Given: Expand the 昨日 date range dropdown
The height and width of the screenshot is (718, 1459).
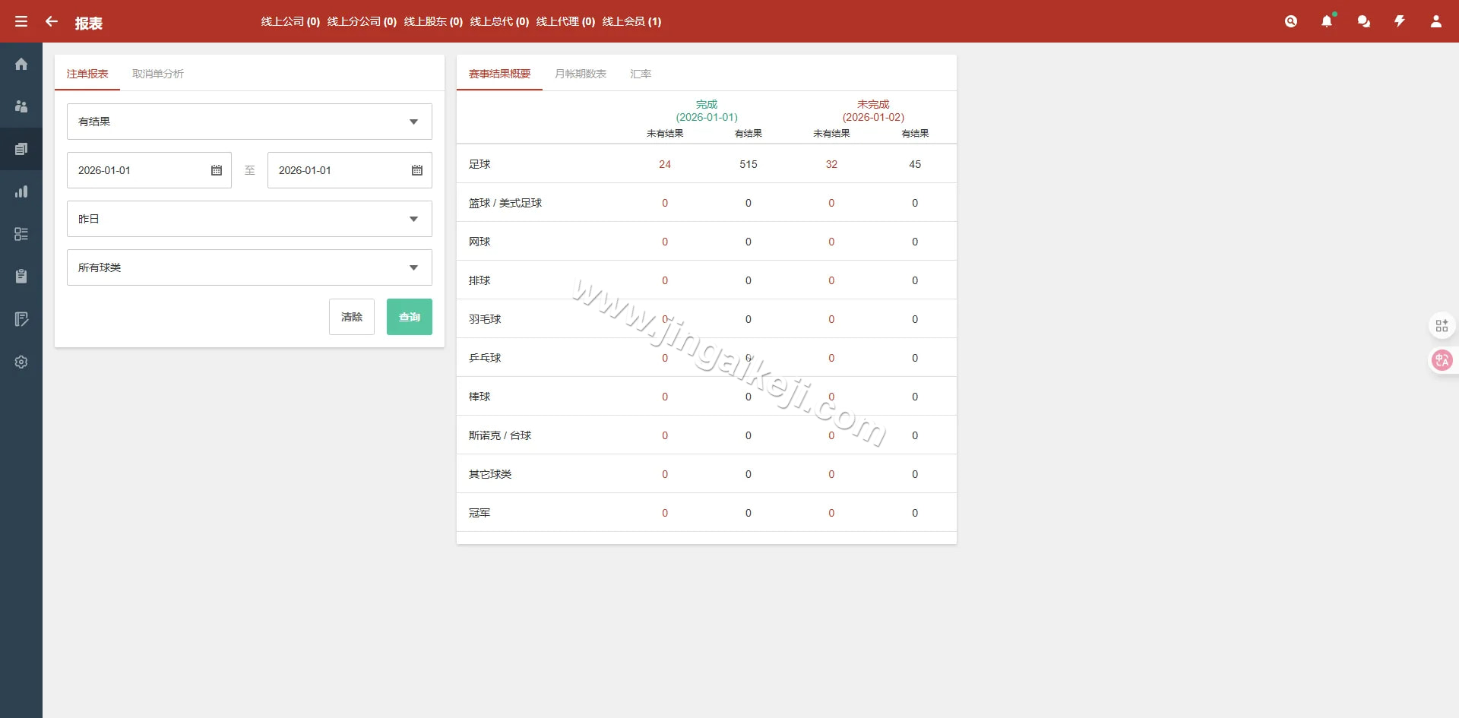Looking at the screenshot, I should coord(249,219).
